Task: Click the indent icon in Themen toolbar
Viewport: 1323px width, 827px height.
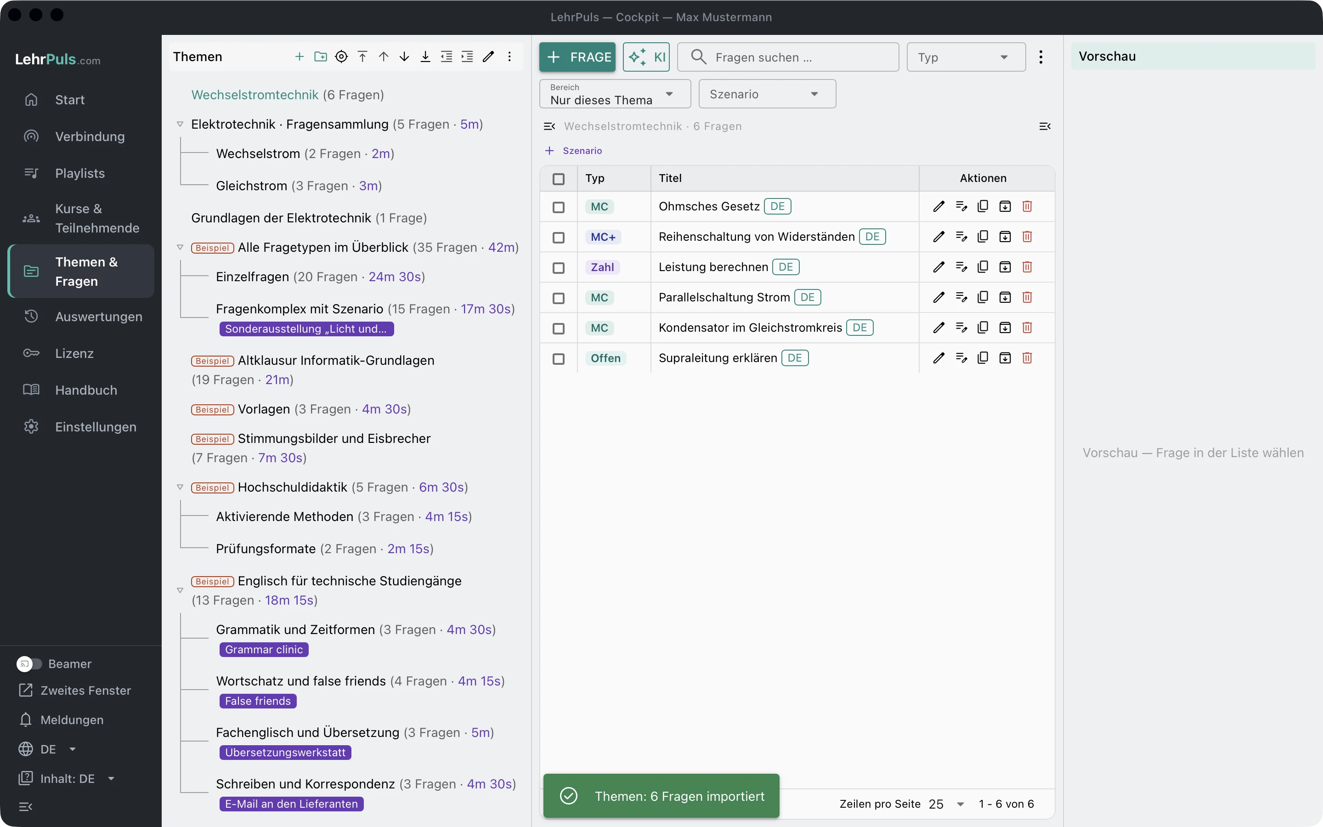Action: (x=468, y=57)
